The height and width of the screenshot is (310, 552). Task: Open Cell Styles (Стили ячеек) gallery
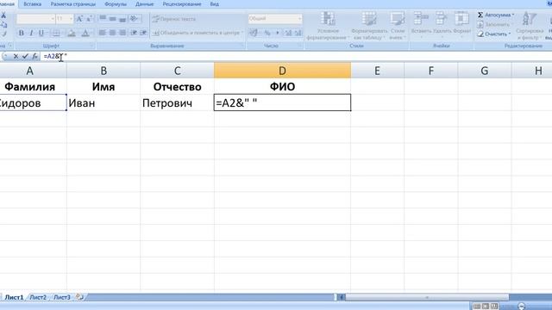click(x=398, y=26)
